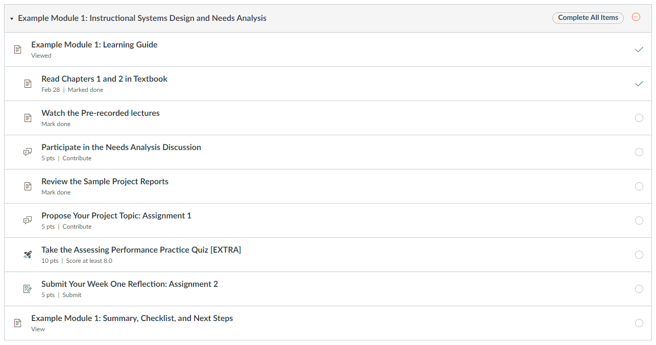656x345 pixels.
Task: Open Participate in the Needs Analysis Discussion
Action: tap(121, 147)
